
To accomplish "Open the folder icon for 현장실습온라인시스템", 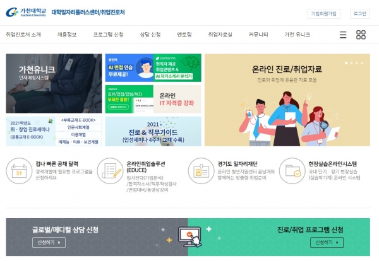I will 292,171.
